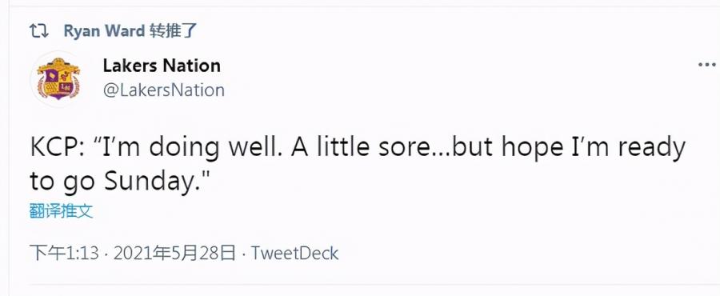The width and height of the screenshot is (720, 296).
Task: Click 'hope I'm ready' tweet text
Action: [x=594, y=149]
